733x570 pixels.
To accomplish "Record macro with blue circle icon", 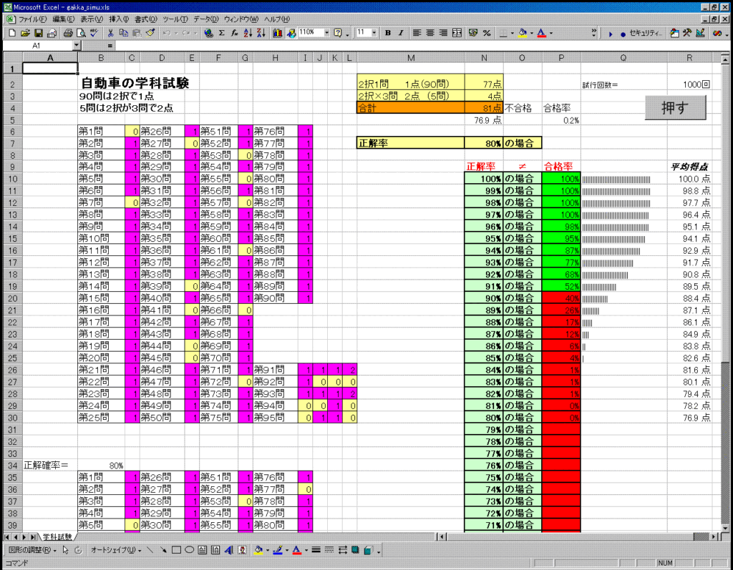I will point(623,34).
